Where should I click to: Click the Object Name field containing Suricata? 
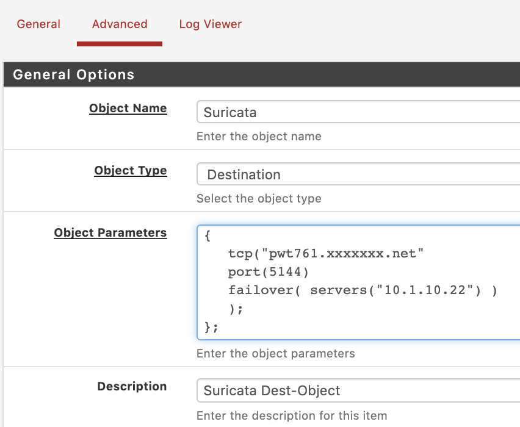point(358,112)
